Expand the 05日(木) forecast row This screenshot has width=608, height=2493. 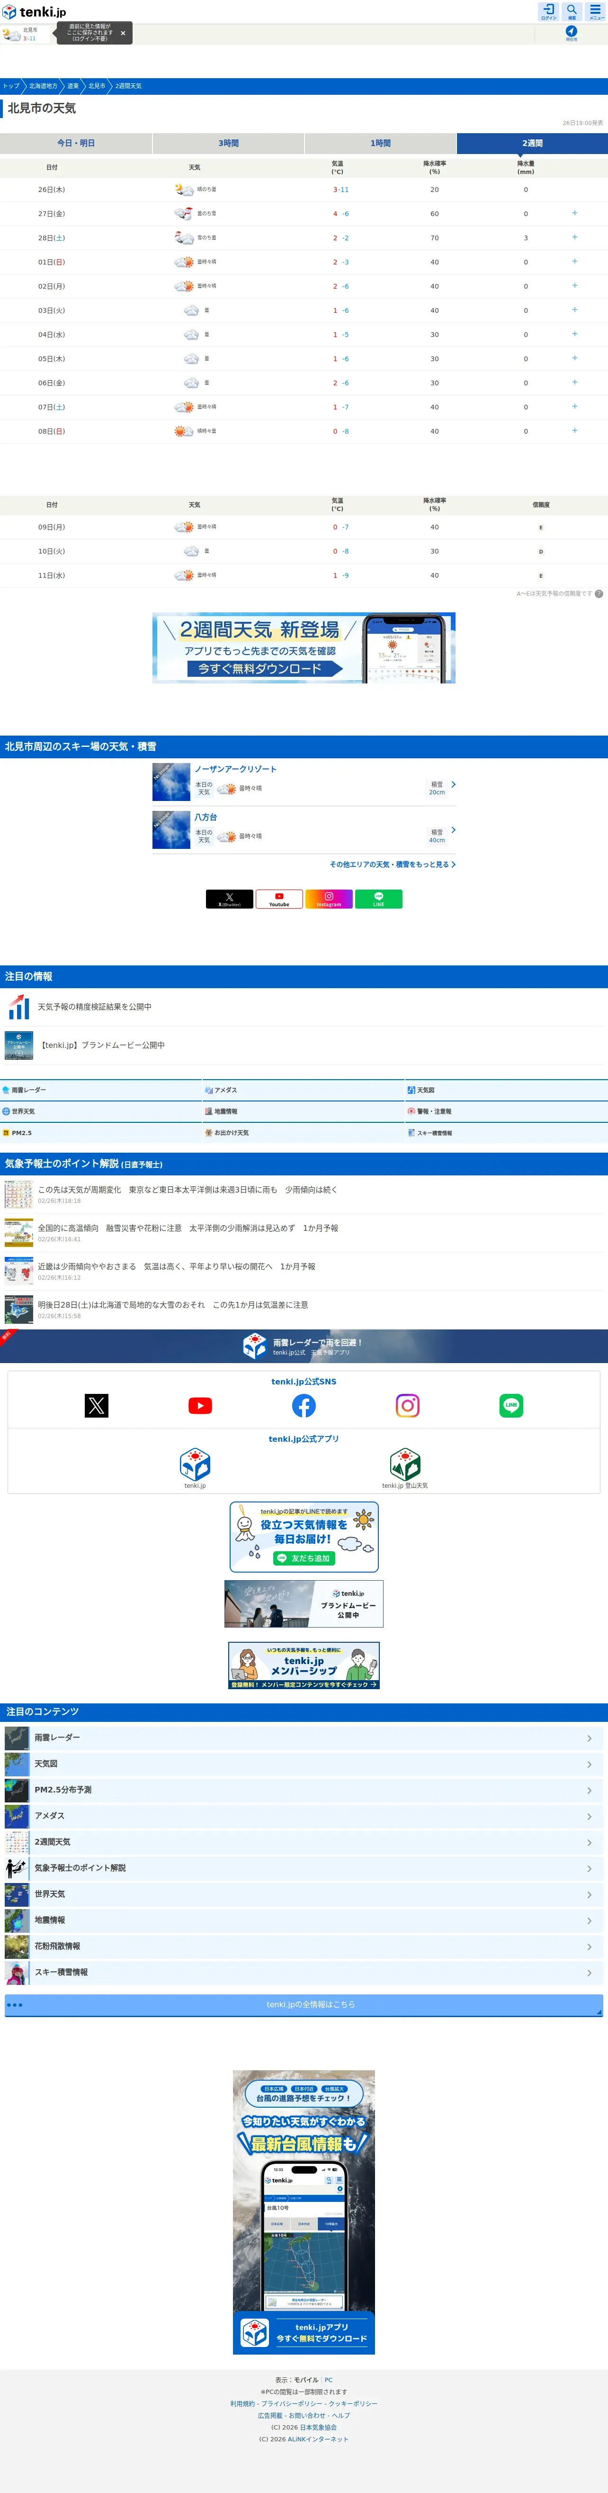point(574,358)
